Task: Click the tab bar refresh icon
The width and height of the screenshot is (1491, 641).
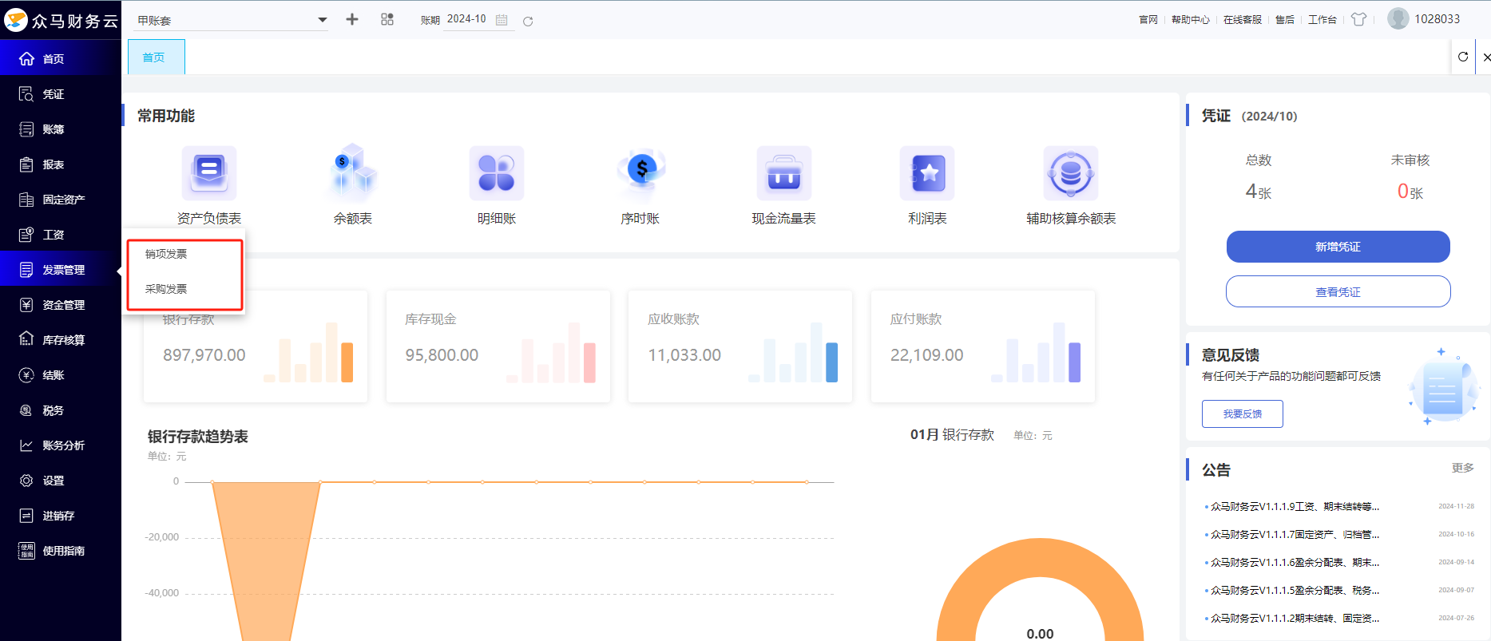Action: (x=1463, y=57)
